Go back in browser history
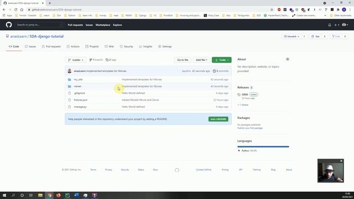Viewport: 354px width, 199px height. (4, 10)
